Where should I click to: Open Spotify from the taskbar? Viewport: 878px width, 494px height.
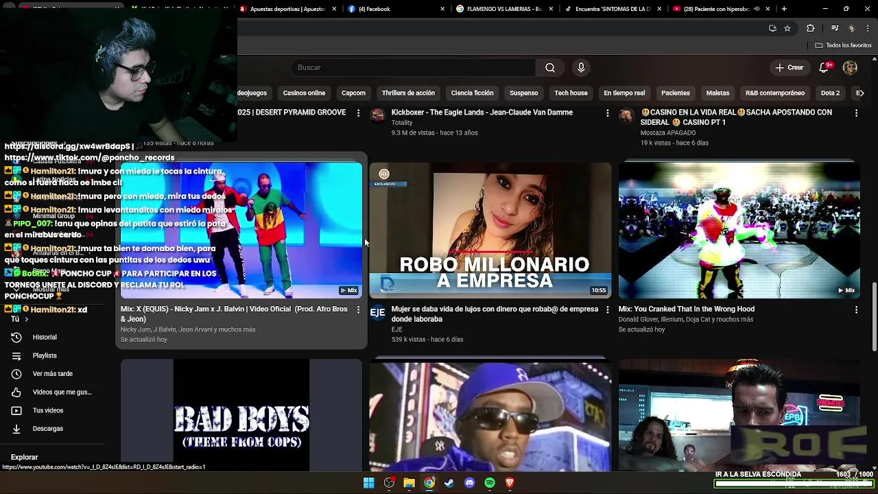coord(490,483)
